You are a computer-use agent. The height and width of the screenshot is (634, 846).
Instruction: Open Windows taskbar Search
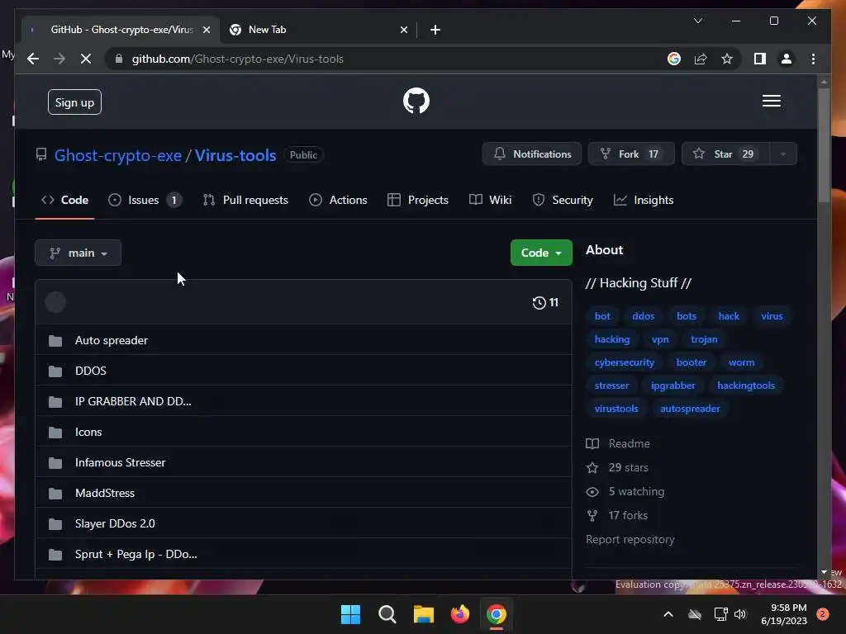coord(387,614)
